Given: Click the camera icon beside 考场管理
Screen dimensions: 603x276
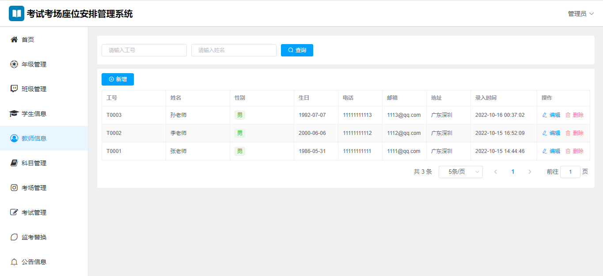Looking at the screenshot, I should point(14,188).
